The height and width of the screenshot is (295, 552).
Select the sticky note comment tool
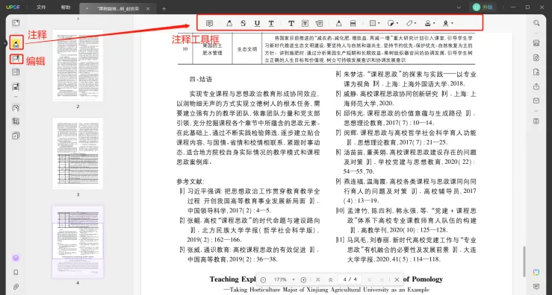[x=209, y=24]
